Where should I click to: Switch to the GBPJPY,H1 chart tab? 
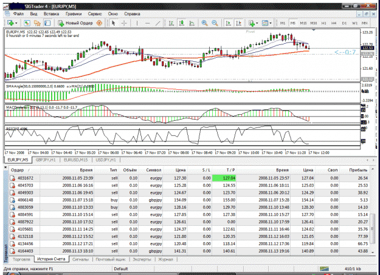pyautogui.click(x=46, y=160)
